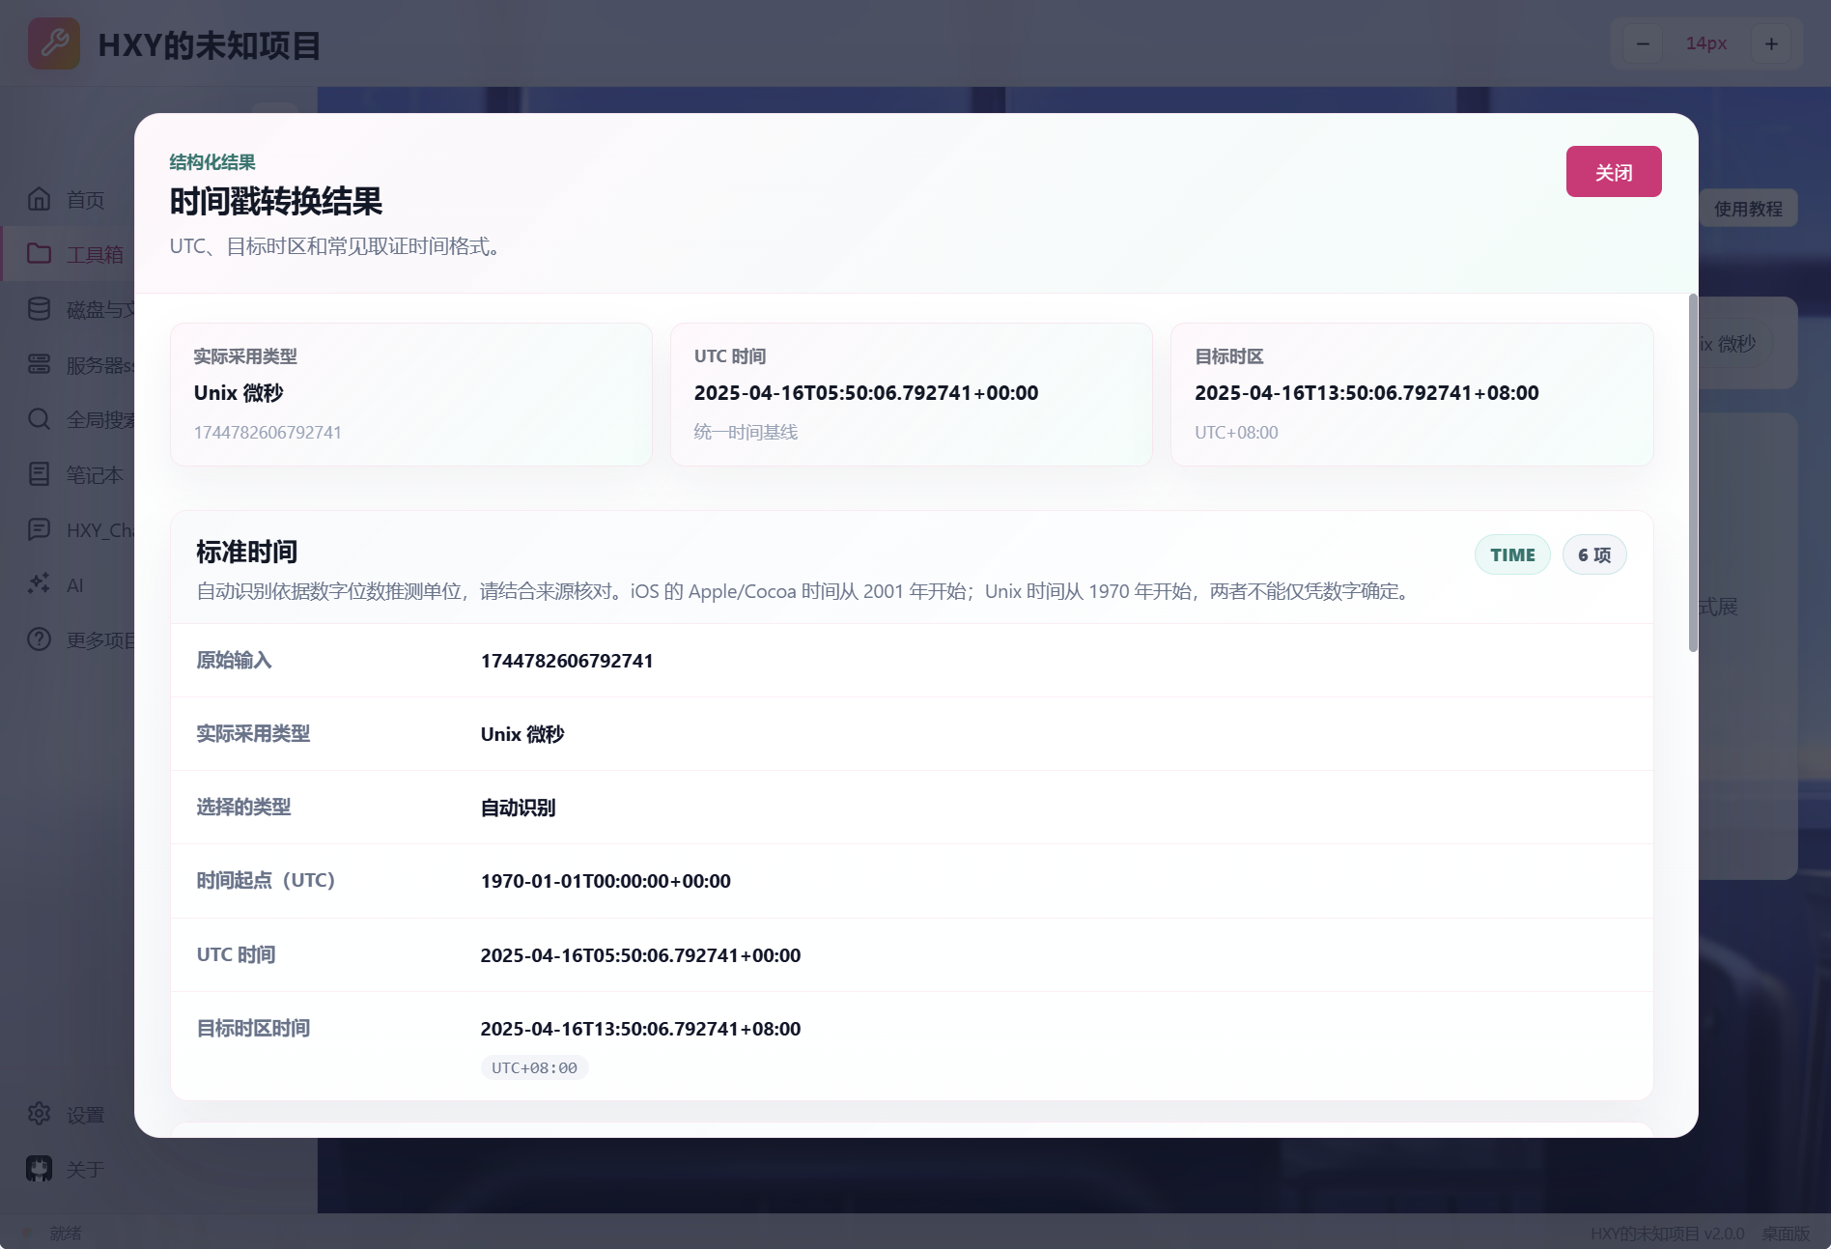Increase font size with plus button
1831x1249 pixels.
pos(1771,43)
